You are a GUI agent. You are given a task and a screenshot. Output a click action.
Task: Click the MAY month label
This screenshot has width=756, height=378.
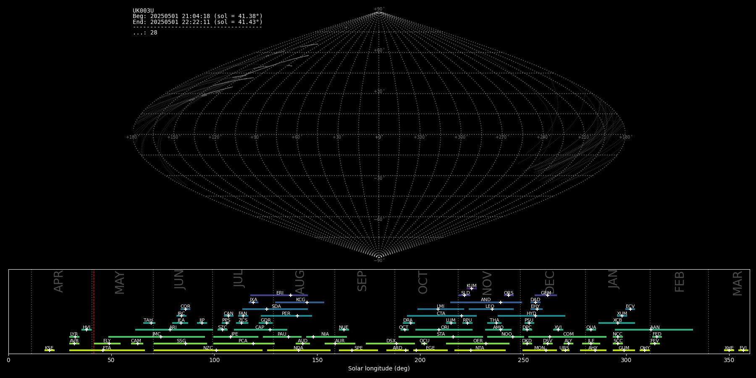coord(120,283)
